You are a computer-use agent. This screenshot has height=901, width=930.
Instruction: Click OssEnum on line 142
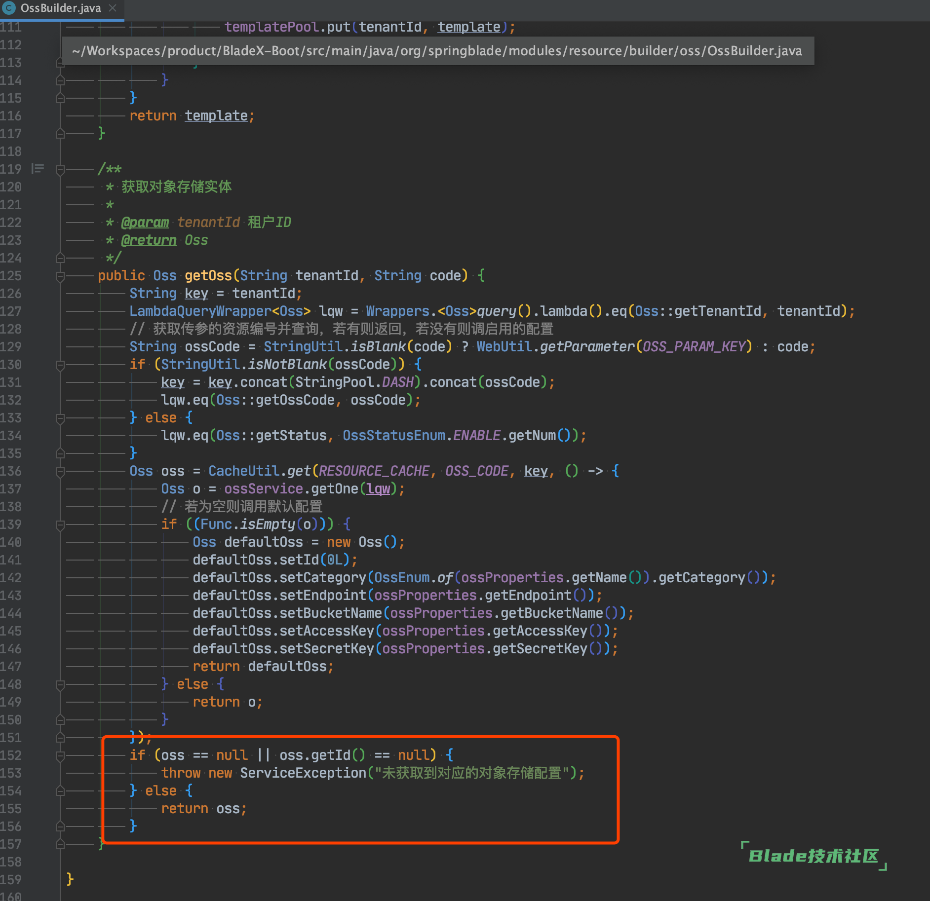pyautogui.click(x=402, y=578)
